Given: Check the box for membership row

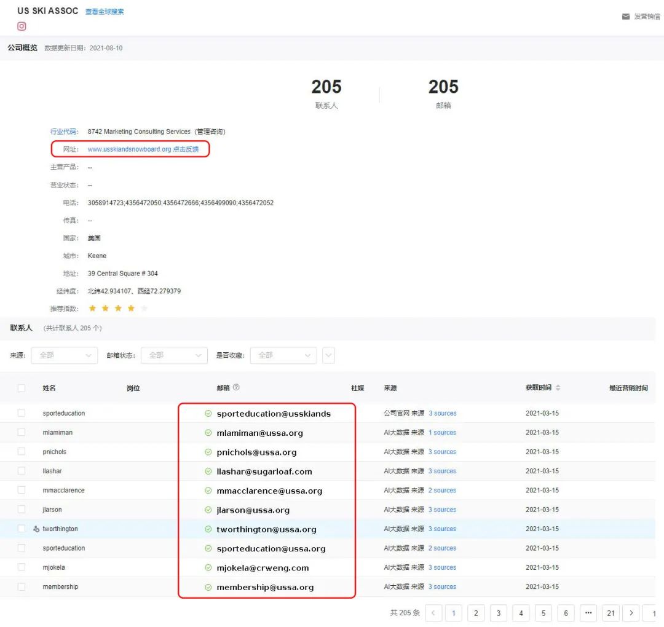Looking at the screenshot, I should click(21, 587).
